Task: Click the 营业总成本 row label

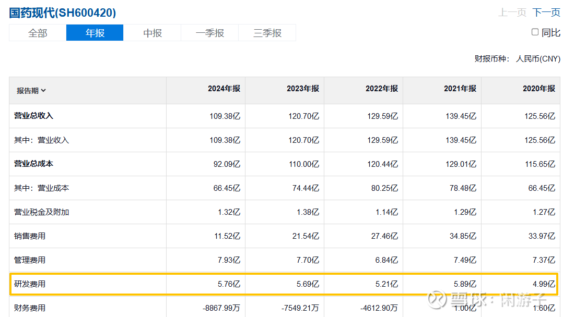Action: pos(33,164)
